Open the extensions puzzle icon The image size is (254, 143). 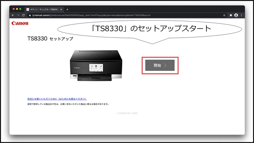click(x=231, y=15)
